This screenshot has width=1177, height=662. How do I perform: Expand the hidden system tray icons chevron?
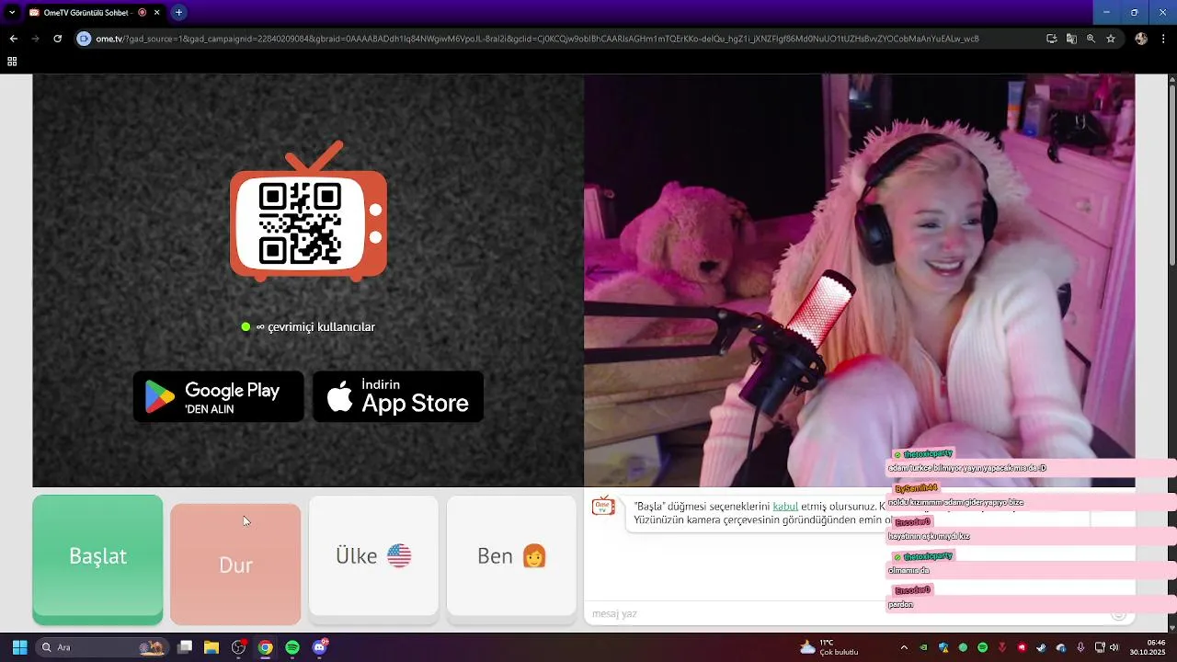pos(904,647)
